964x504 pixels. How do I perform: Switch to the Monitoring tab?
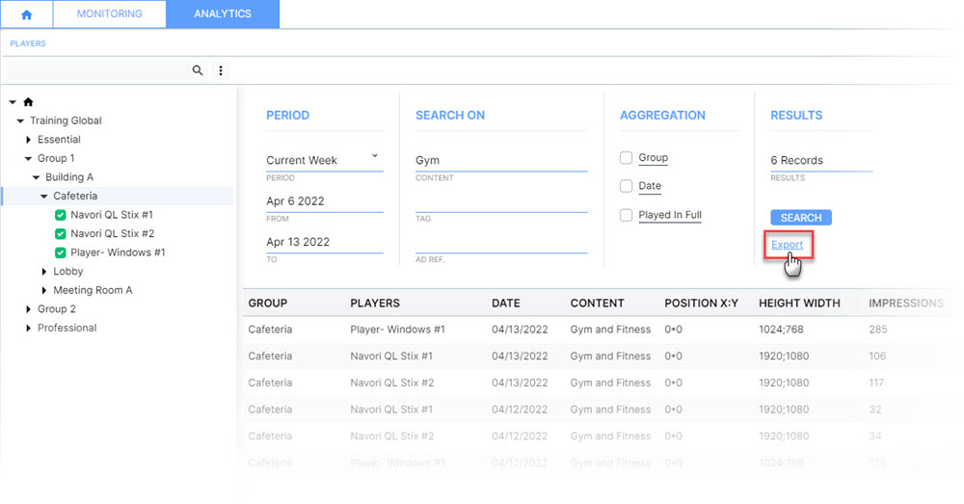[x=109, y=14]
